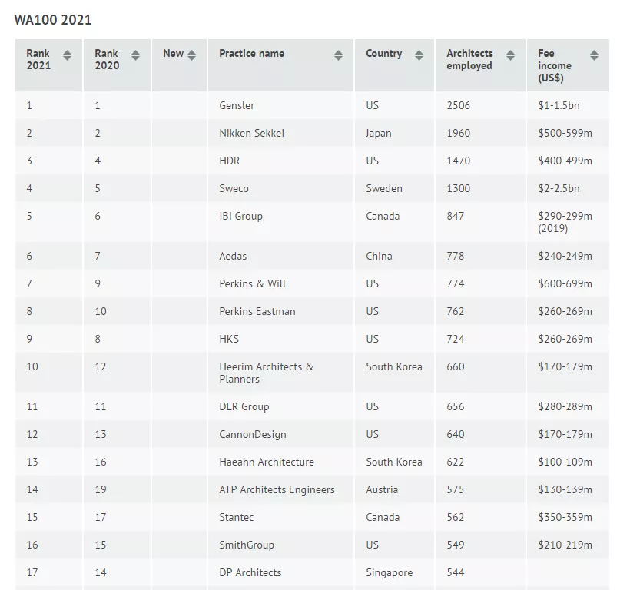Select the IBI Group cell
640x590 pixels.
281,222
